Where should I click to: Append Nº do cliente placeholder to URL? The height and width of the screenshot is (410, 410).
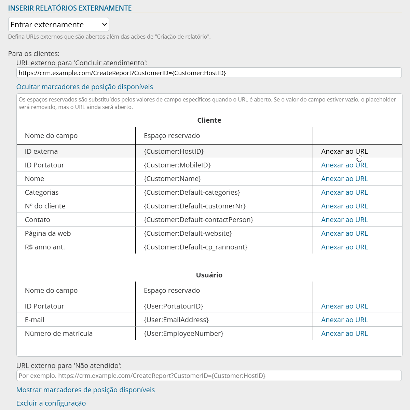pos(344,206)
